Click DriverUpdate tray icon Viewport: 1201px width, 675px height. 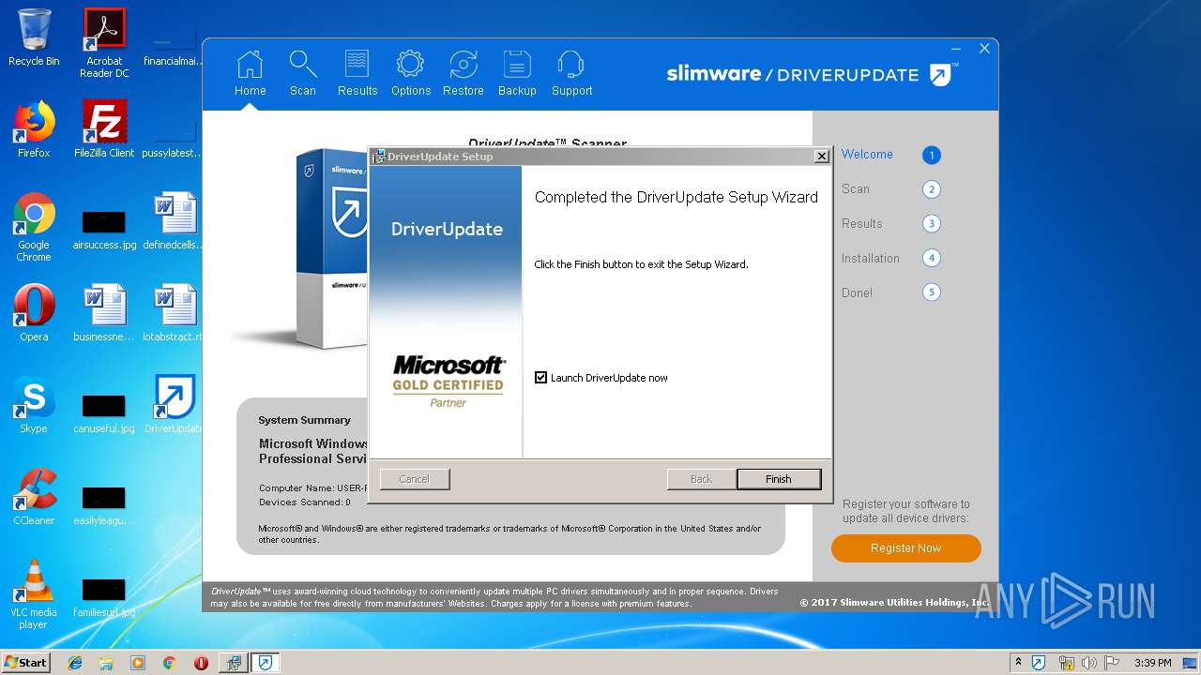(1039, 663)
